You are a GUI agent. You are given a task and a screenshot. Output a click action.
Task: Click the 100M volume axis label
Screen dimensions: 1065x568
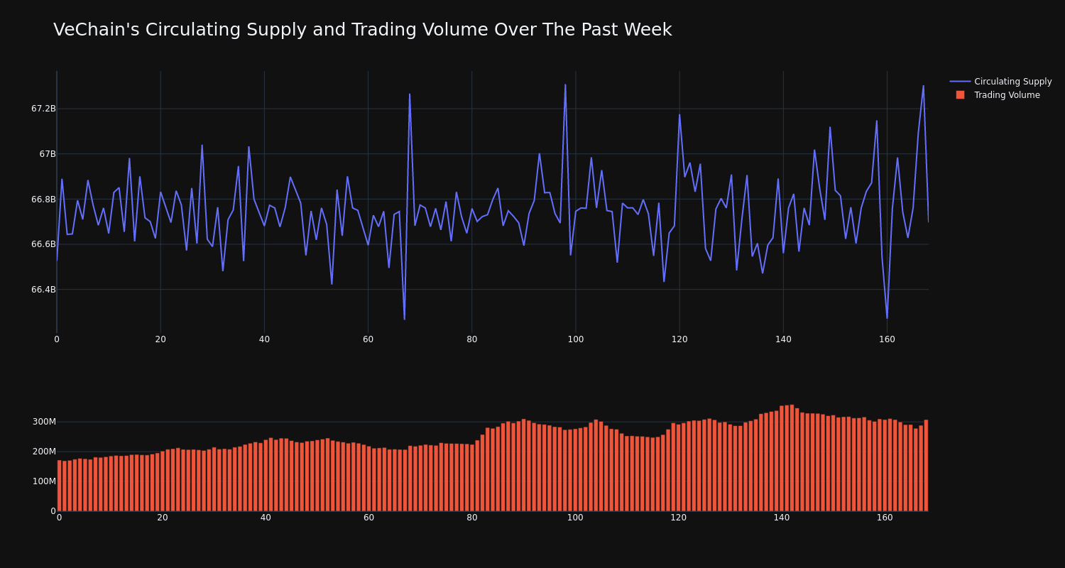click(43, 481)
